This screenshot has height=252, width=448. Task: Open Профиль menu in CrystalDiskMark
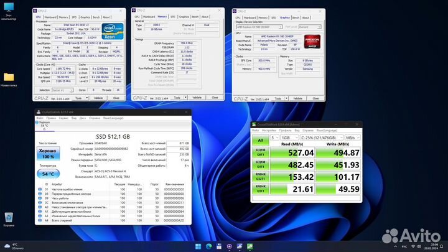coord(285,130)
